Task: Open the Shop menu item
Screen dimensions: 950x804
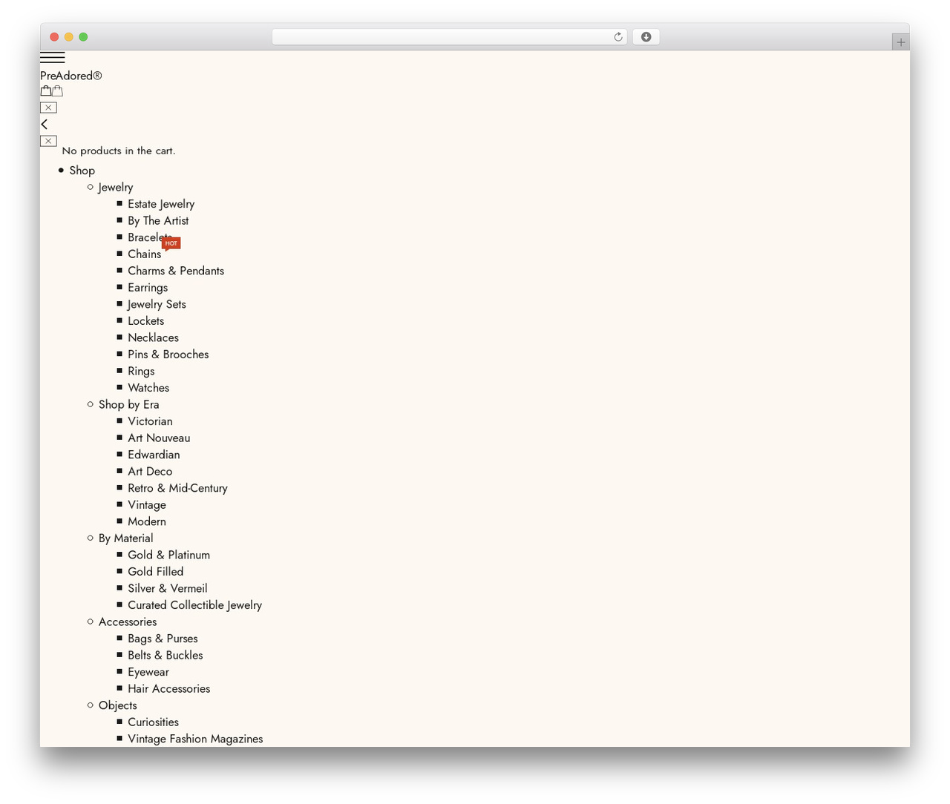Action: 82,171
